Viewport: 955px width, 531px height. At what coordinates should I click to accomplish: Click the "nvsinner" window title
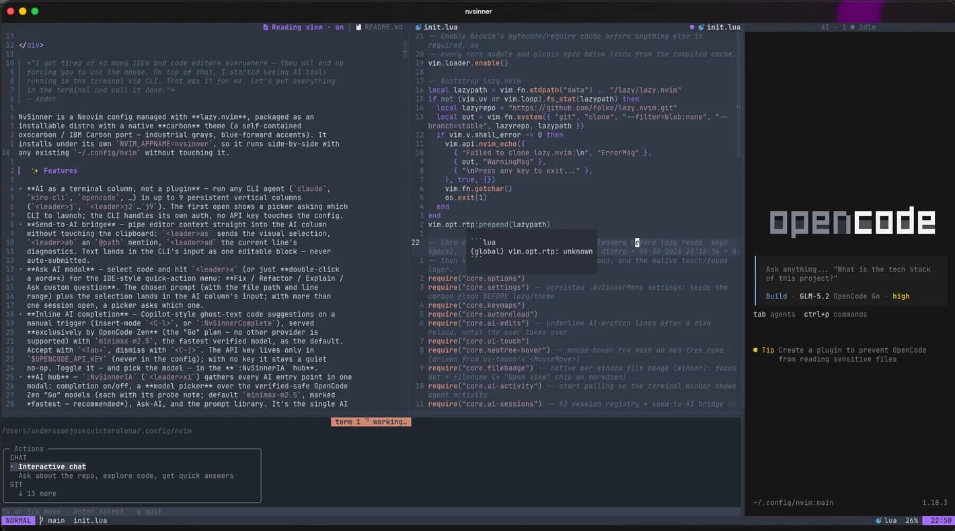(x=478, y=11)
